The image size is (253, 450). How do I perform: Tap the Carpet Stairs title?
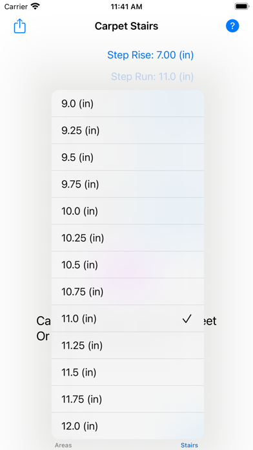click(x=126, y=26)
